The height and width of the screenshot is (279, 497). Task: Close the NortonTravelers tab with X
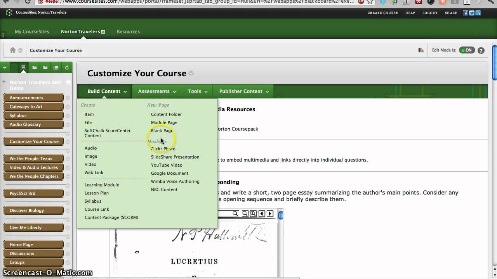point(103,32)
